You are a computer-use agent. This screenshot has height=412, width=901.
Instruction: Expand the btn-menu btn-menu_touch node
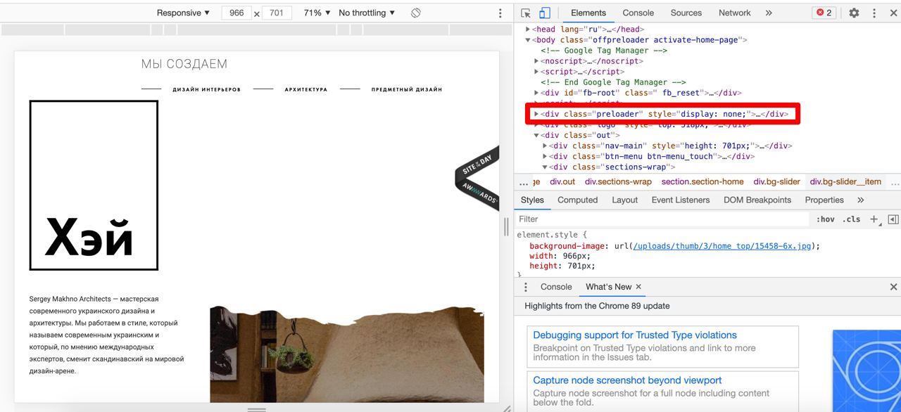click(546, 157)
